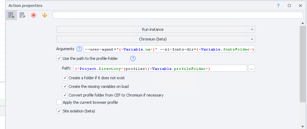Toggle Create the missing variables on load
This screenshot has width=307, height=129.
click(65, 86)
